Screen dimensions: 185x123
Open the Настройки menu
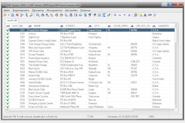pos(71,10)
